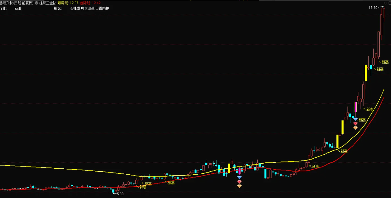391x198 pixels.
Task: Click the diamond-shaped icon in top-right corner
Action: click(385, 3)
